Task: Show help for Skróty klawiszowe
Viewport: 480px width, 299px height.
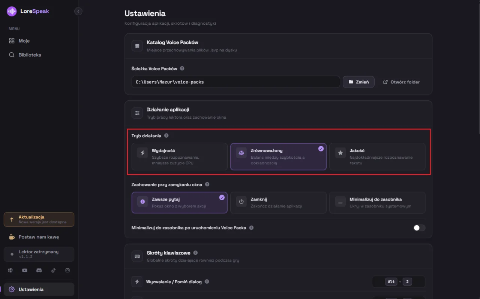Action: (x=195, y=253)
